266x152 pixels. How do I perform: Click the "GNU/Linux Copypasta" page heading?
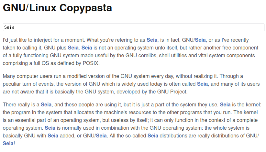(x=57, y=8)
